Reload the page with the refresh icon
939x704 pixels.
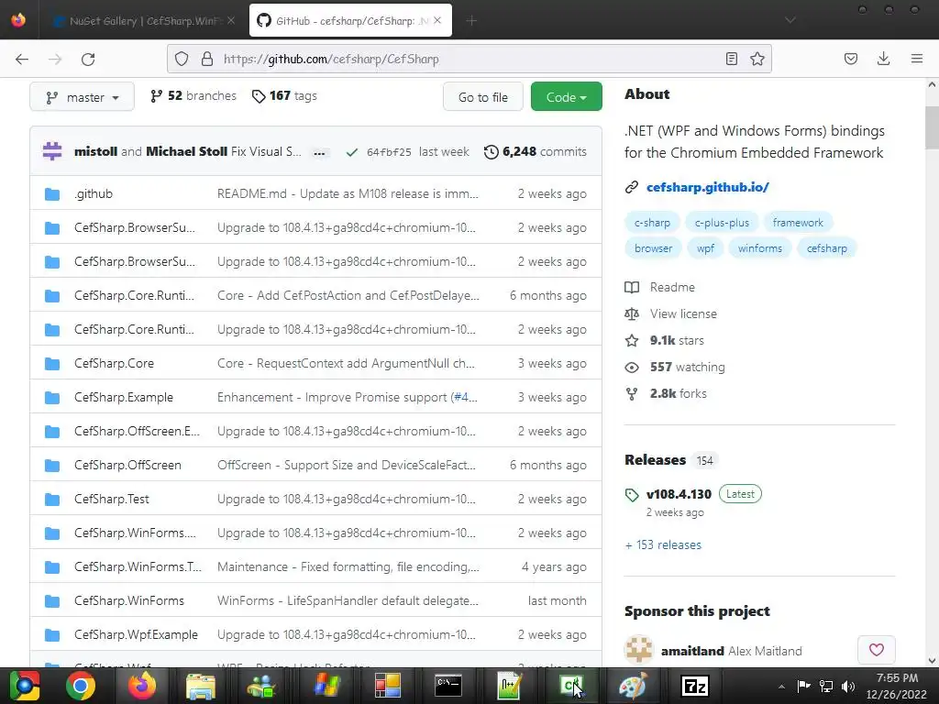pos(88,60)
